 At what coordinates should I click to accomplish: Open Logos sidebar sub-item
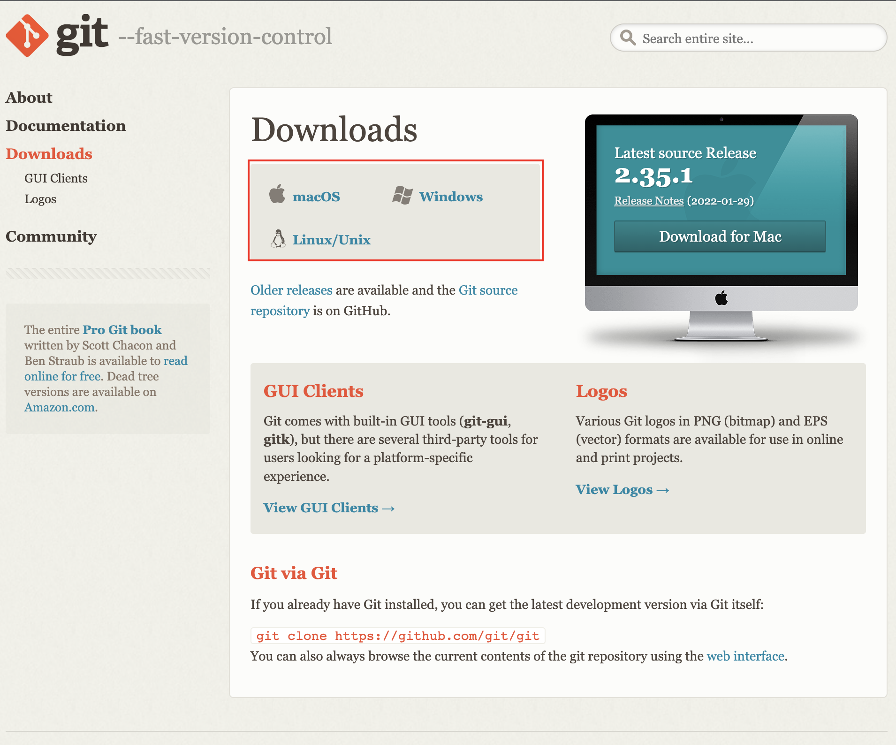pos(40,199)
